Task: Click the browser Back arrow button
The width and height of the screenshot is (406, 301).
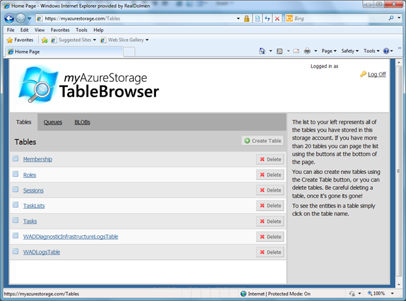Action: 10,18
